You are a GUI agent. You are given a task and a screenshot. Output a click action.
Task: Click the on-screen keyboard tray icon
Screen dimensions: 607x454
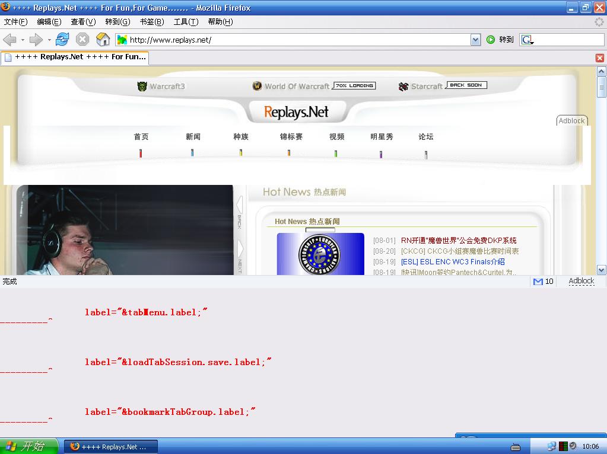click(516, 447)
